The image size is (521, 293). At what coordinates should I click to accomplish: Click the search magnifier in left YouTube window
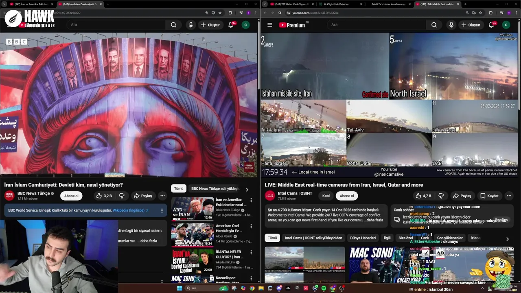(x=173, y=25)
